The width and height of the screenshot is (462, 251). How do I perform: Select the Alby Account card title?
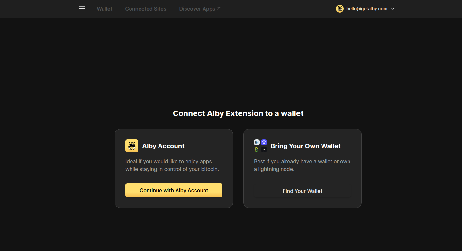pos(163,146)
